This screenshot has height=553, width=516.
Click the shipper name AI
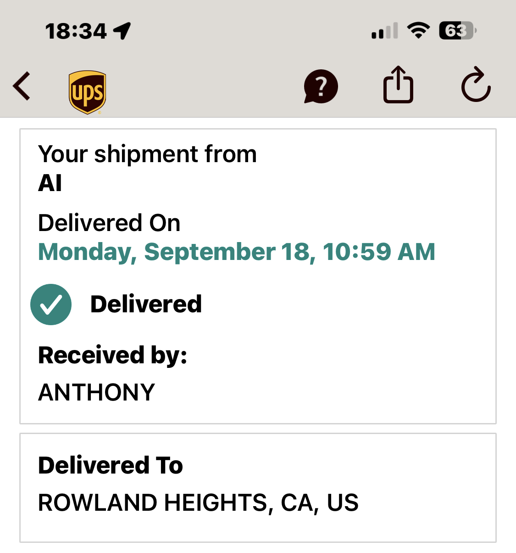click(50, 183)
